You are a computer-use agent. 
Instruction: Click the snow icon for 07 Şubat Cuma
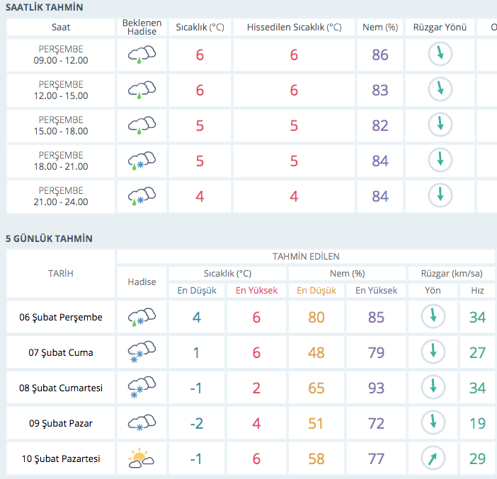[x=142, y=352]
